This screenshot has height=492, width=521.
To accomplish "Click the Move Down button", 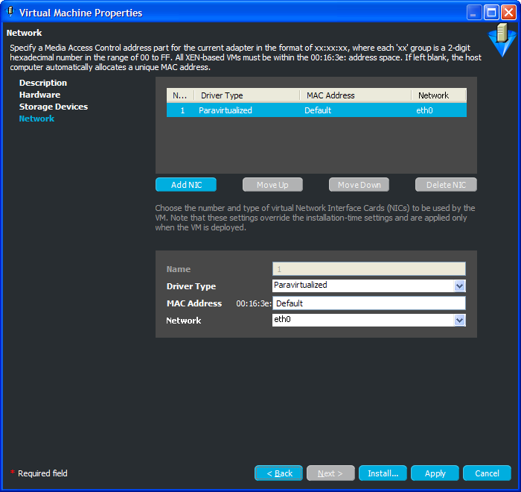I will [359, 185].
